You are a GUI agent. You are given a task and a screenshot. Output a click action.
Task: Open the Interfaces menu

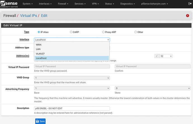(45, 4)
